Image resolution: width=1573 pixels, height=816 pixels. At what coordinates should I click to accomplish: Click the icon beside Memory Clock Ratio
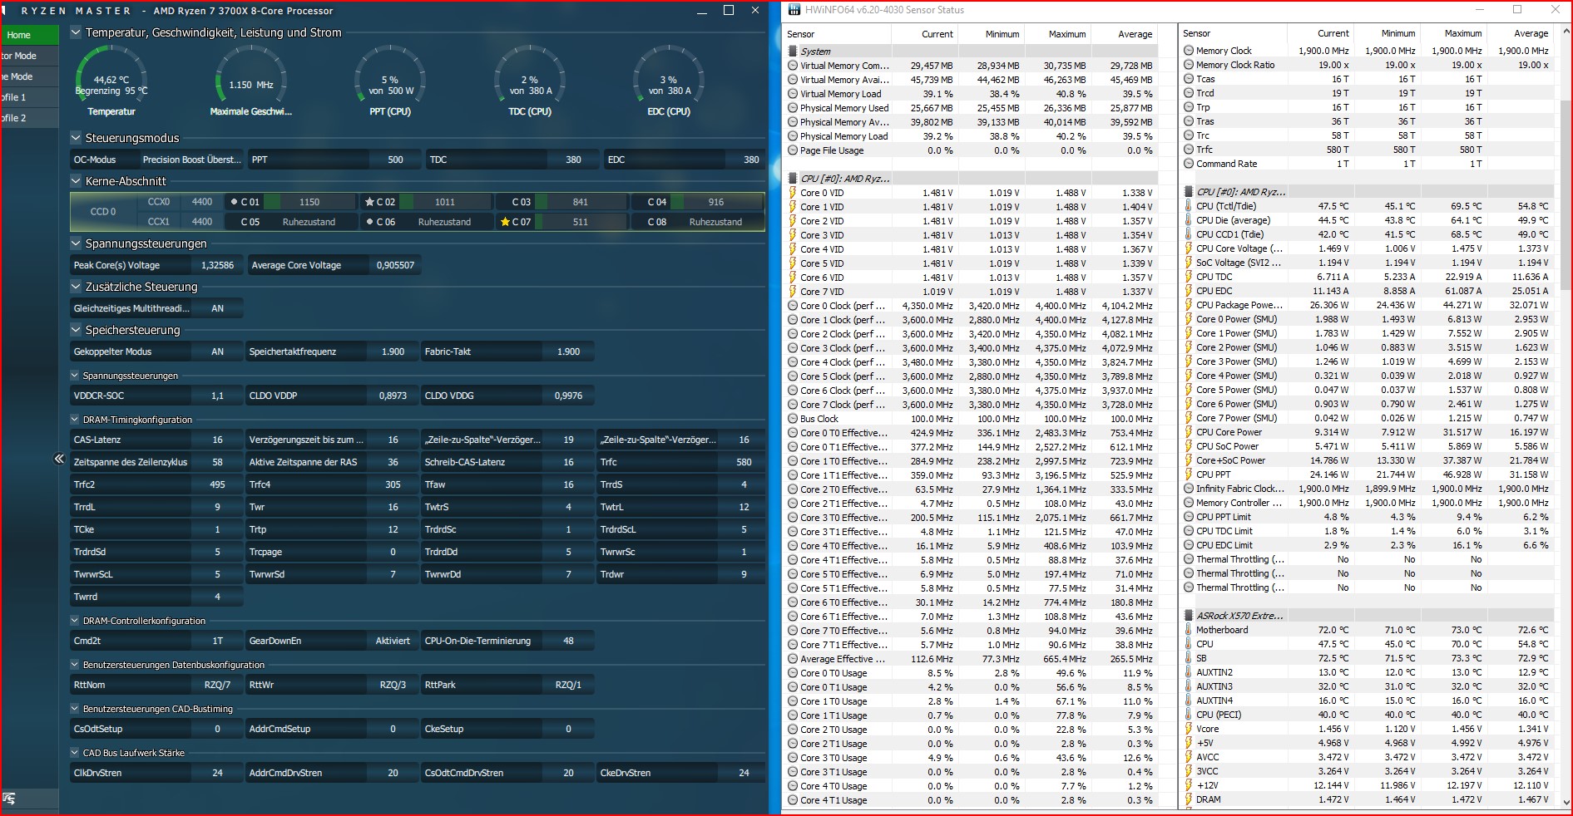[1189, 65]
